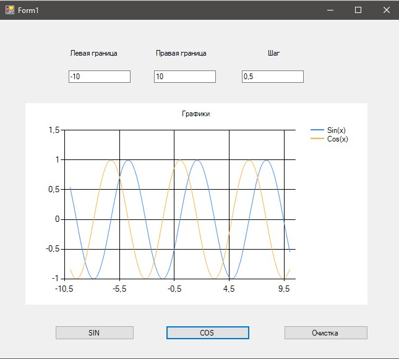Click the Правая граница label
Image resolution: width=399 pixels, height=359 pixels.
[181, 53]
